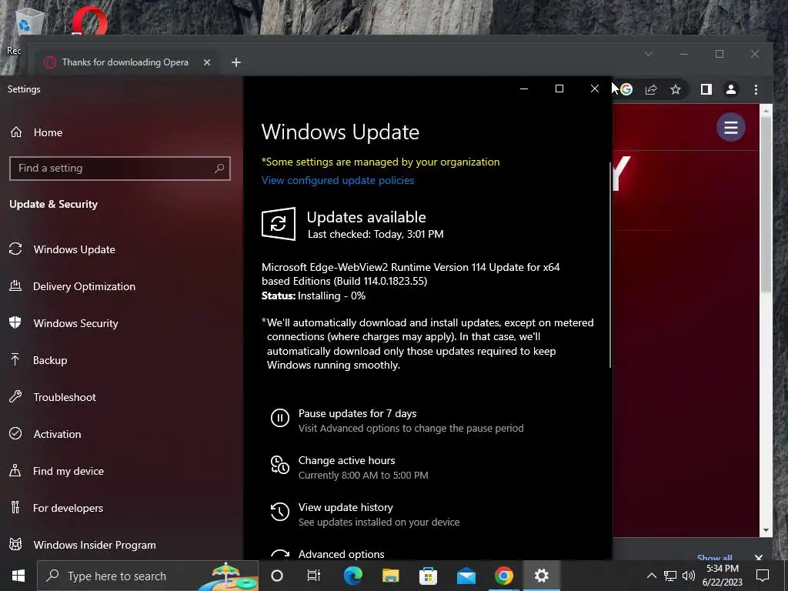This screenshot has height=591, width=788.
Task: Click the update history icon
Action: click(x=280, y=512)
